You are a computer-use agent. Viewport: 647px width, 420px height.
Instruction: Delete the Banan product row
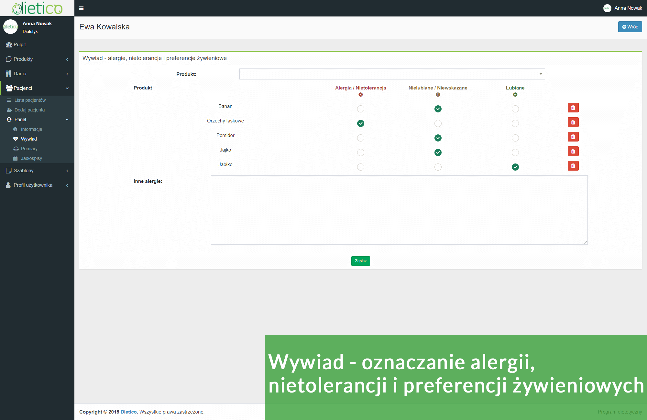coord(573,107)
